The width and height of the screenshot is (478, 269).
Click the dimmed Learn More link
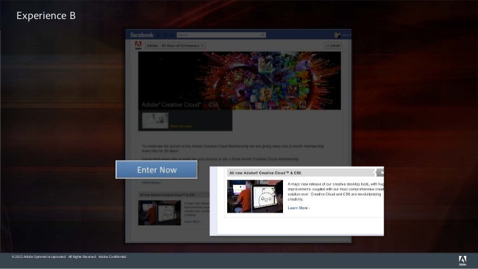pos(192,222)
